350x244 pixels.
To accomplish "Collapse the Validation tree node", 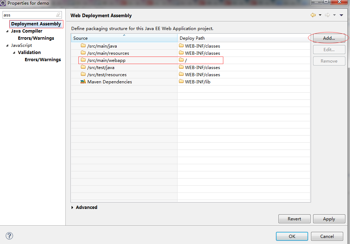I will [14, 53].
